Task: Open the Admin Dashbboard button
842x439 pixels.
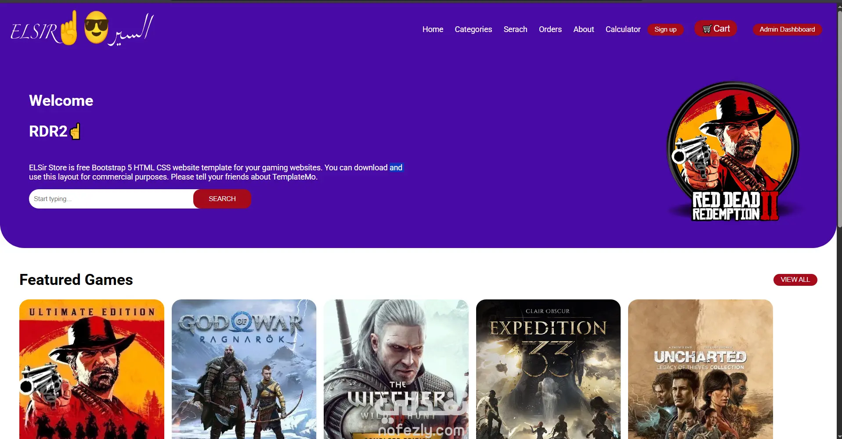Action: (x=787, y=29)
